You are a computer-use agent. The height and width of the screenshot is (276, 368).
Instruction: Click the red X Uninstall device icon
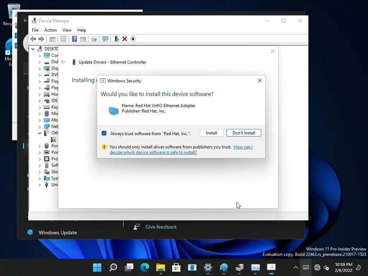pos(125,39)
